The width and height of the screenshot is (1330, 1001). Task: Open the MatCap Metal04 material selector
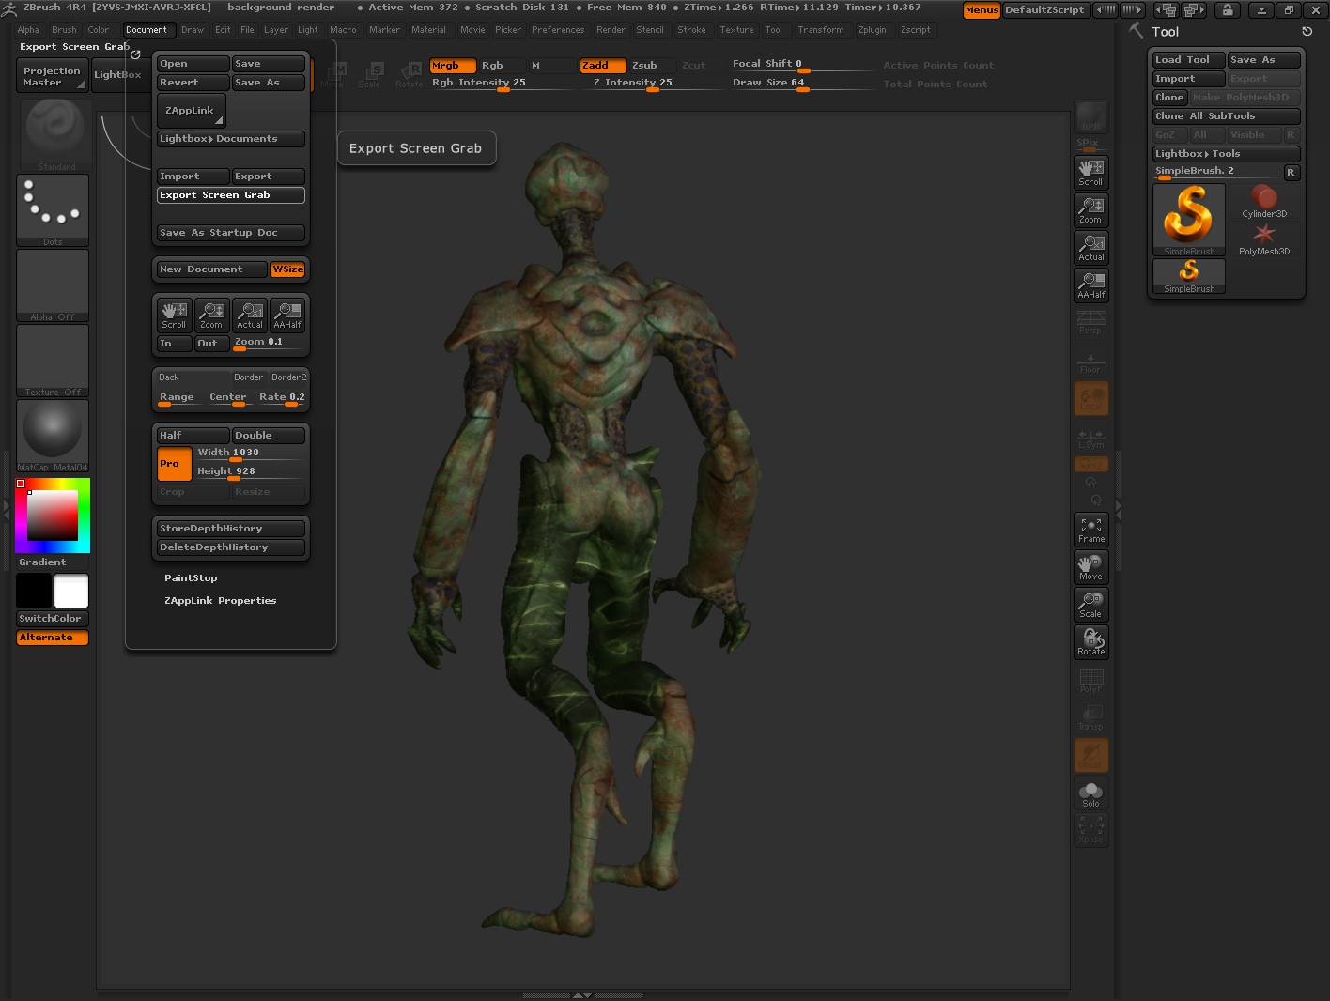[x=54, y=436]
